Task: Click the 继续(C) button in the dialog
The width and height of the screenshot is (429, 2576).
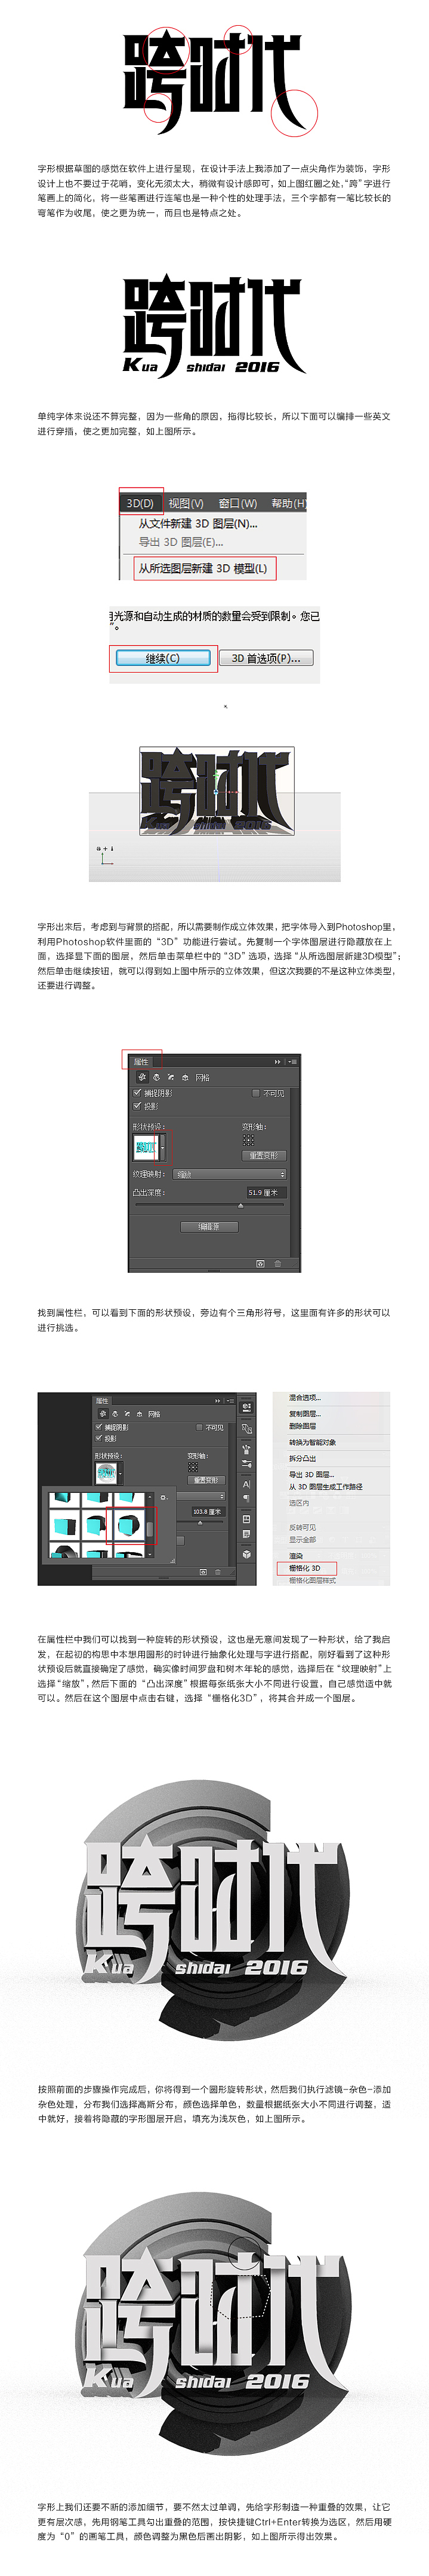Action: (163, 658)
